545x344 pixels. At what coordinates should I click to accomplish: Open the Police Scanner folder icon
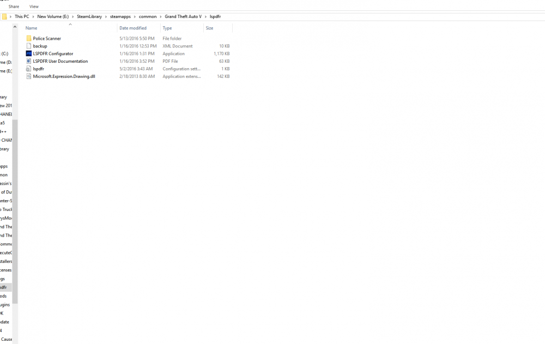click(29, 38)
